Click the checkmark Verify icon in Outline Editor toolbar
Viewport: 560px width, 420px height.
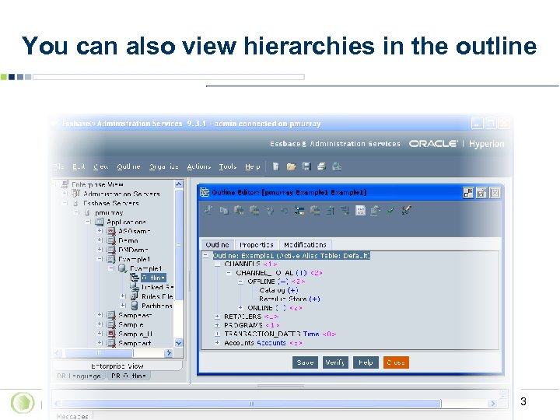point(390,210)
